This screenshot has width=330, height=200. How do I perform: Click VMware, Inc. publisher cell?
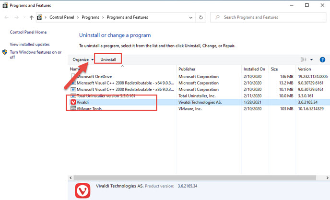point(190,109)
